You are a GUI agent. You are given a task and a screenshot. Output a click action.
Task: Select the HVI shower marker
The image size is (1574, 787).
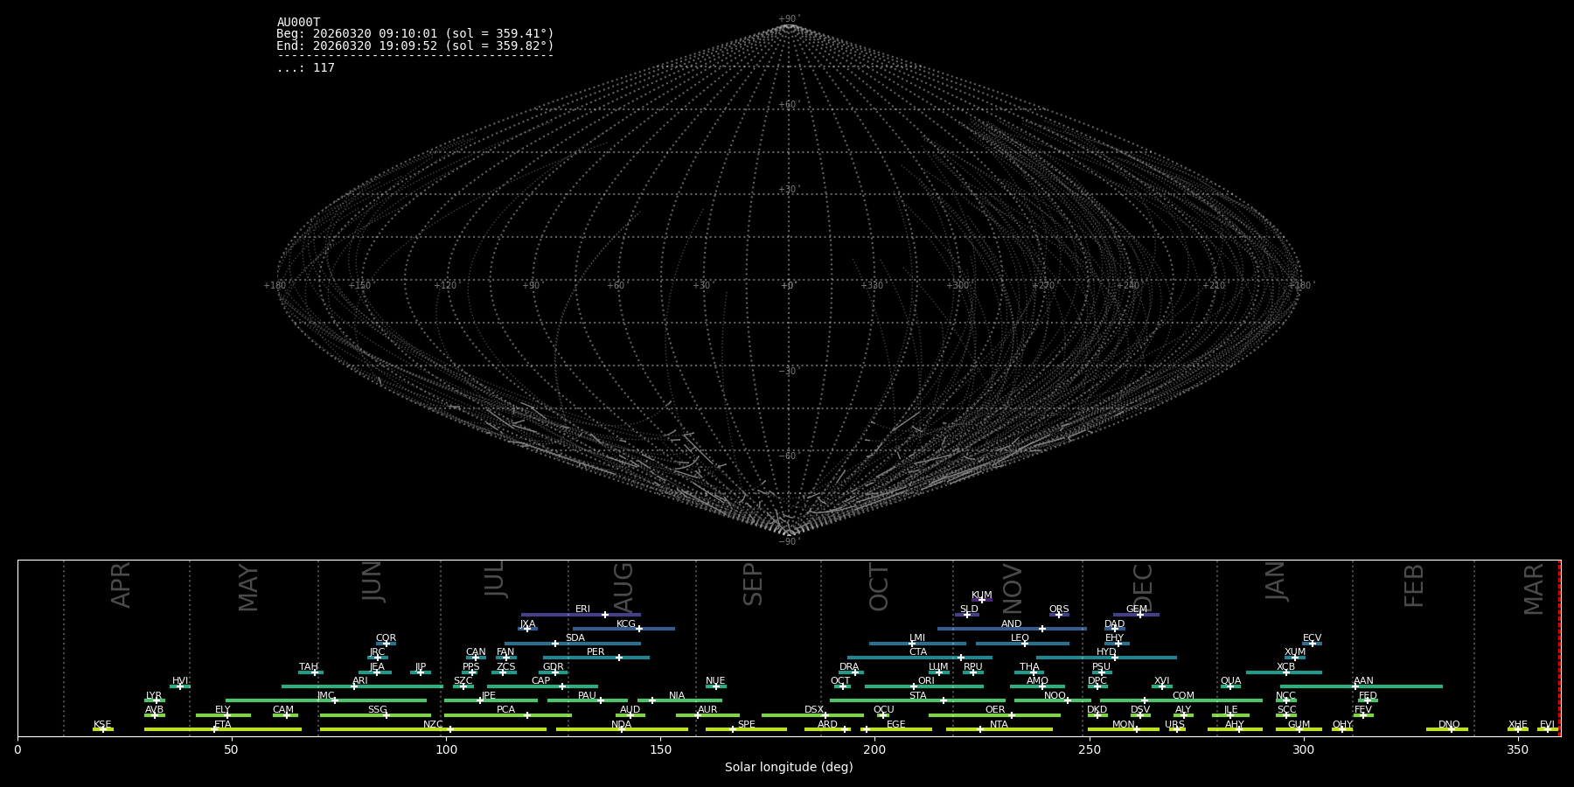[180, 686]
